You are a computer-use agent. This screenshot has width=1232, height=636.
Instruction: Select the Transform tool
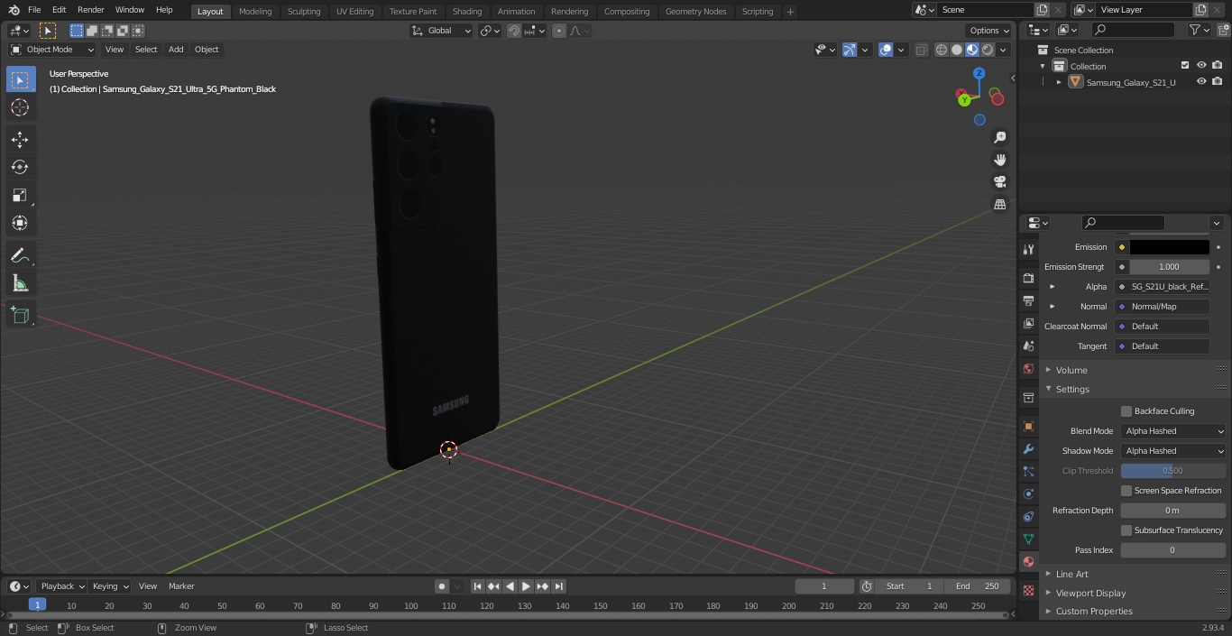[x=20, y=223]
